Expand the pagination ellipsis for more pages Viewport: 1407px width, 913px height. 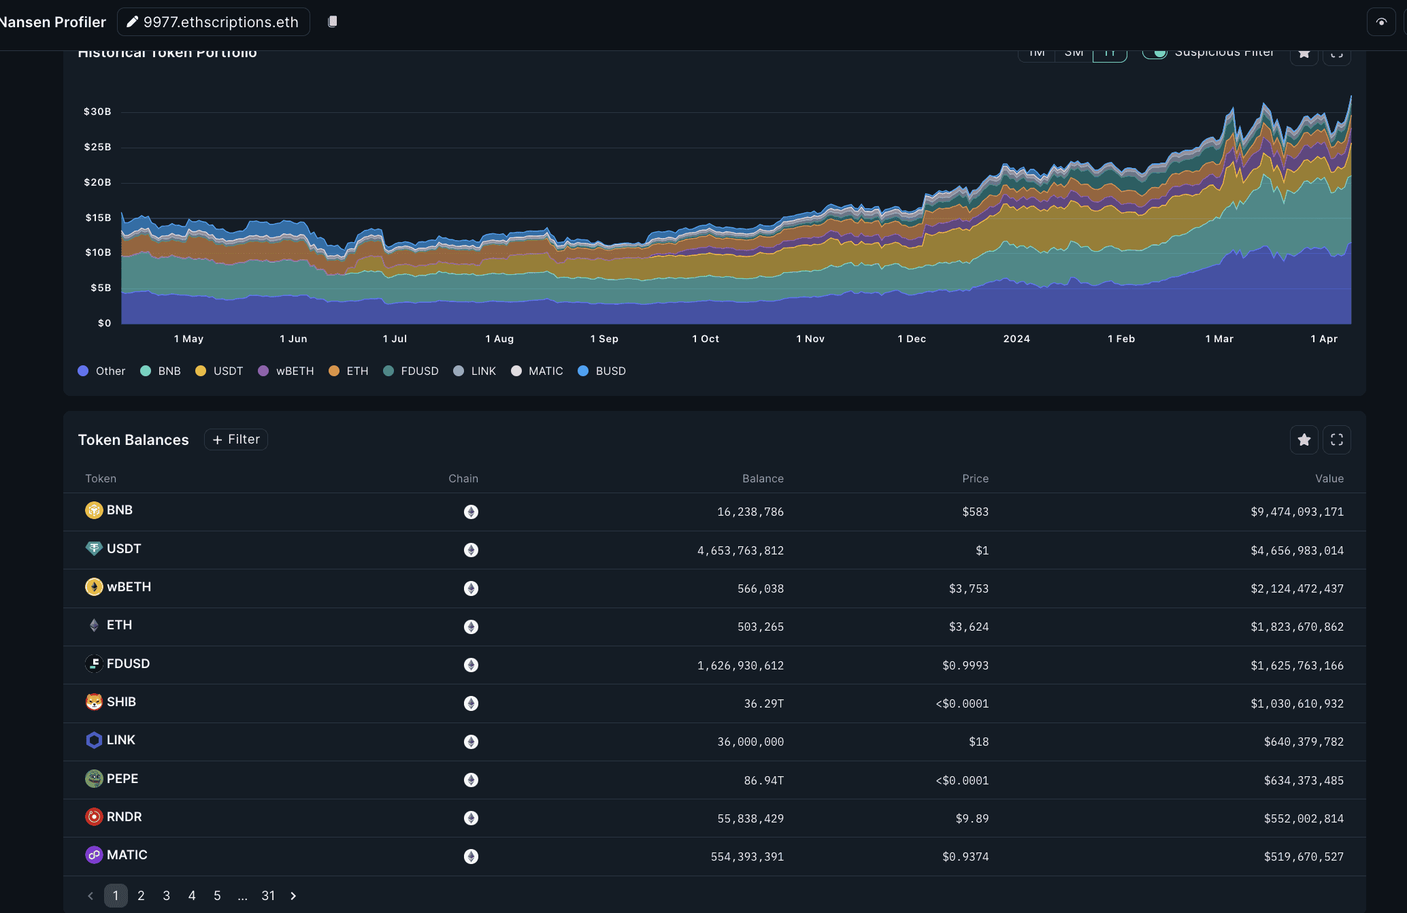[242, 896]
